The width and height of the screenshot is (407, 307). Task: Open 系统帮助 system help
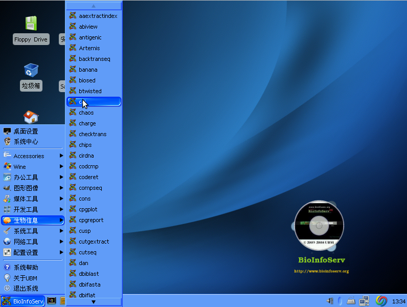(x=33, y=267)
